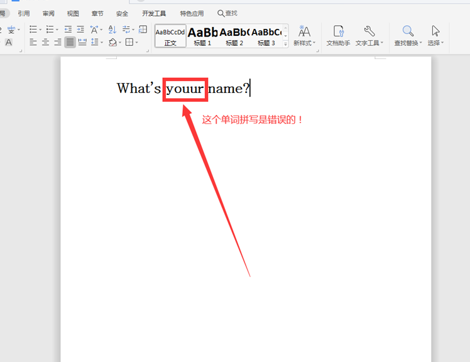Screen dimensions: 470x362
Task: Click the character shading A icon
Action: pos(9,42)
